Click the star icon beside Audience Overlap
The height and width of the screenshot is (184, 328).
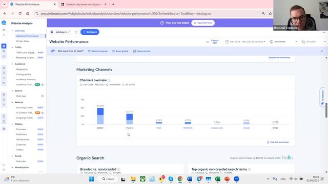[42, 85]
